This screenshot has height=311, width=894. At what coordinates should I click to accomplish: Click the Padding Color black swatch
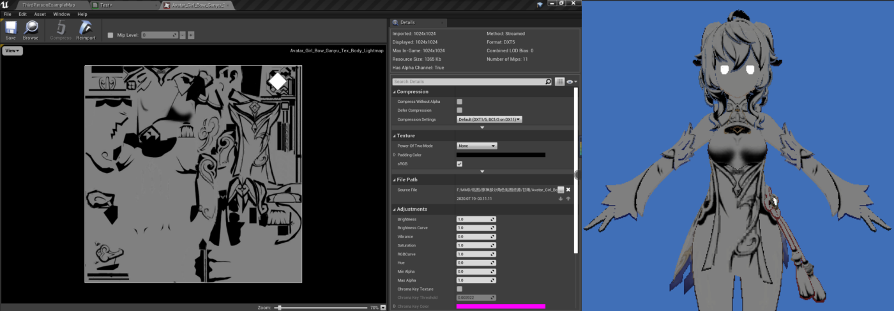point(501,155)
